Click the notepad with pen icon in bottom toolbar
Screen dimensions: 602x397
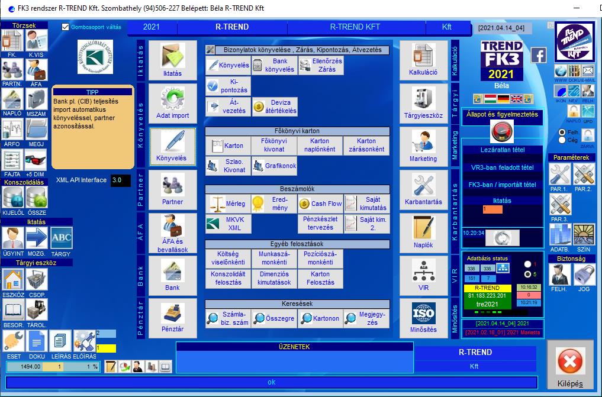point(111,367)
